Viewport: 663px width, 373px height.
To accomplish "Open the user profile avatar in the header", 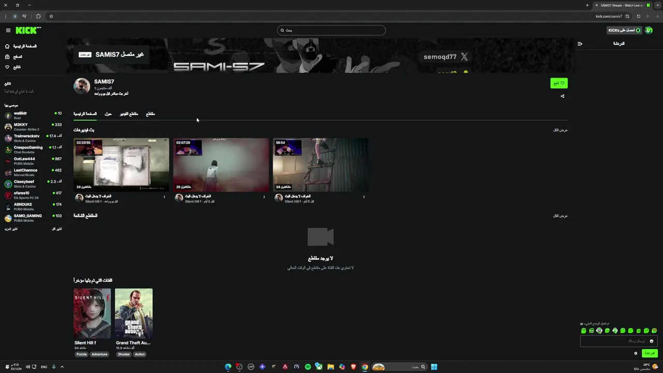I will [649, 30].
